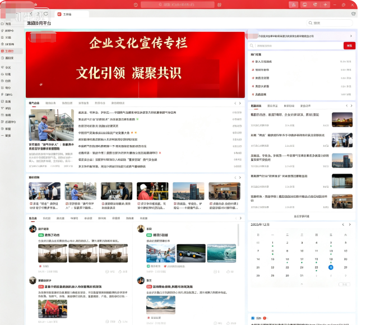This screenshot has width=366, height=325.
Task: Expand the announcement banner with right chevron
Action: click(351, 36)
